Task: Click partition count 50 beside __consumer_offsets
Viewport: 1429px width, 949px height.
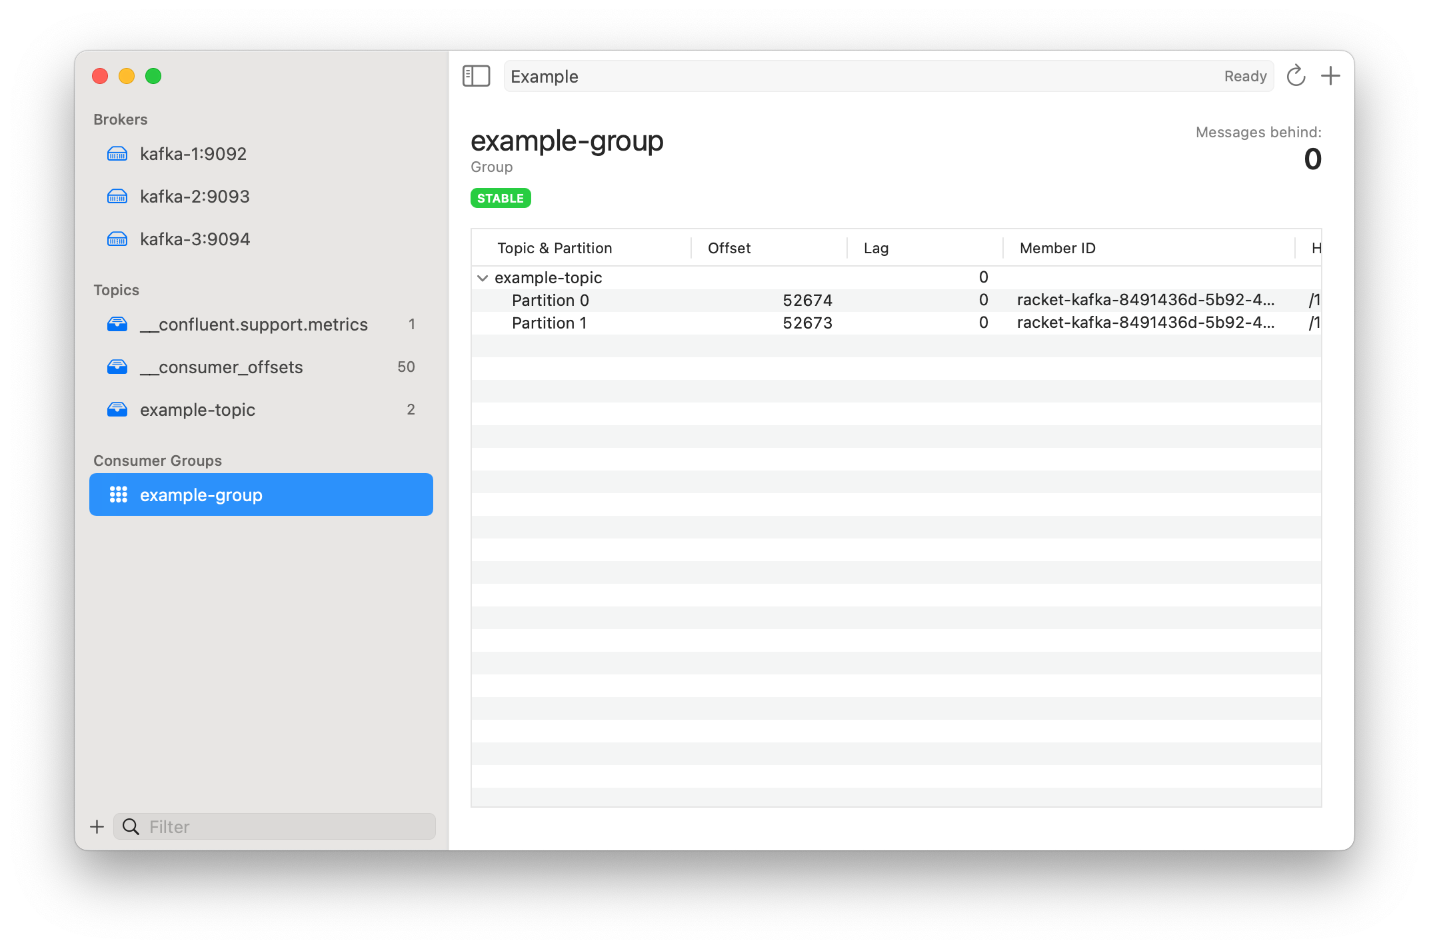Action: tap(406, 367)
